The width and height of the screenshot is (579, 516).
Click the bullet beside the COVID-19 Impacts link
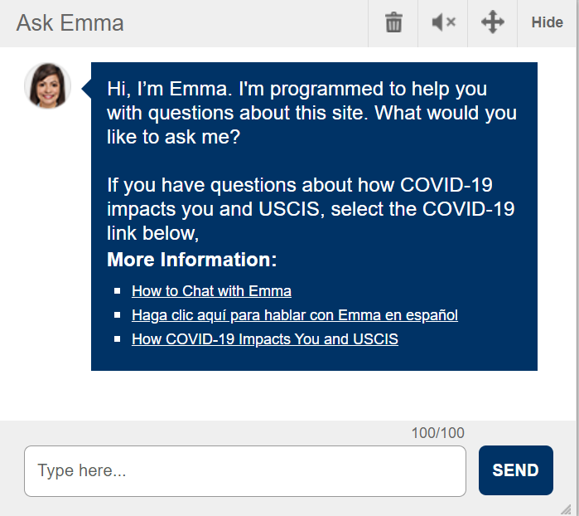tap(118, 338)
